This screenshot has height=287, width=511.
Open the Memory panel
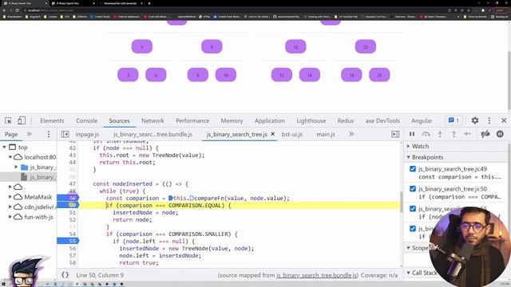pos(232,120)
